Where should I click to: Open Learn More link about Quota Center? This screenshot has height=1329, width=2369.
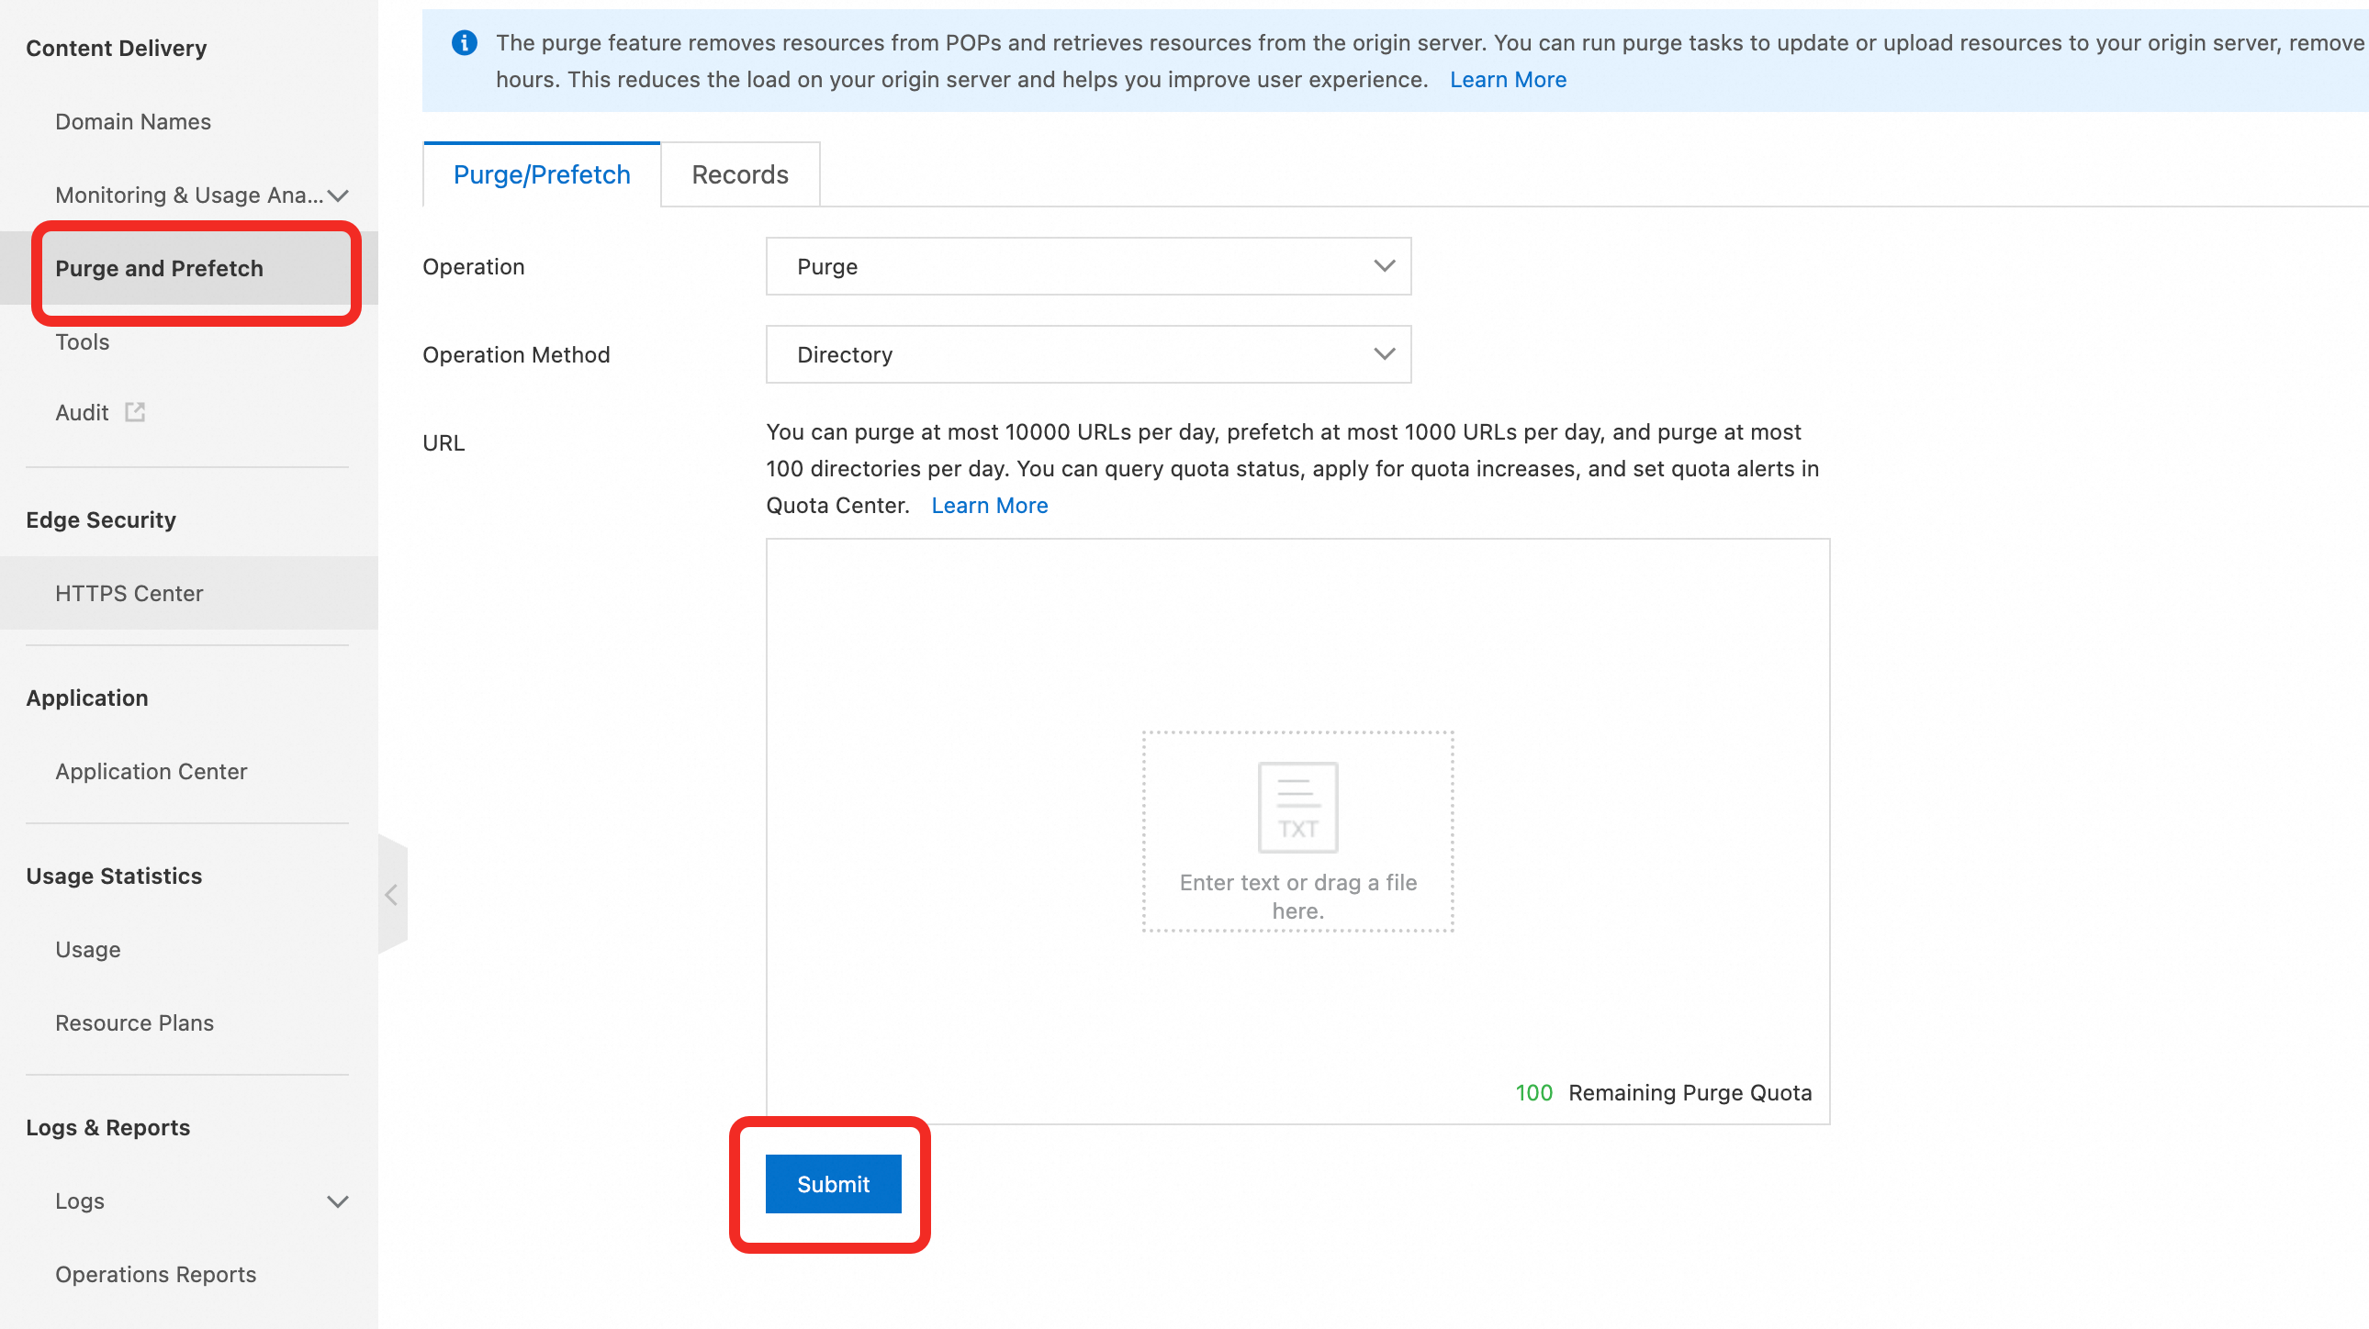pos(989,506)
